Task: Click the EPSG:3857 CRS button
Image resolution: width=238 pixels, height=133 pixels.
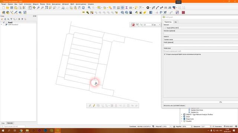Action: click(228, 126)
